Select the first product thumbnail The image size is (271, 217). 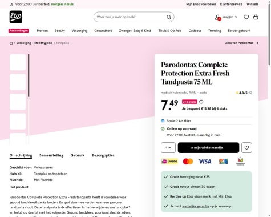[18, 62]
